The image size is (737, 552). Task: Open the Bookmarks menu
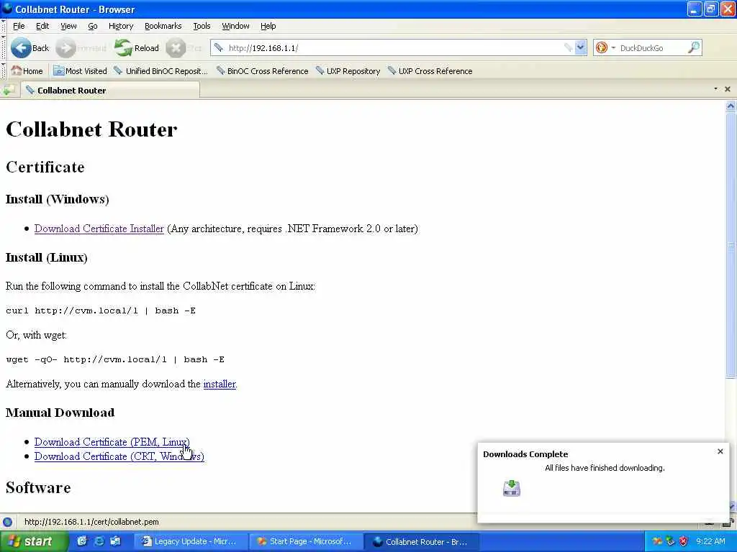click(x=163, y=26)
